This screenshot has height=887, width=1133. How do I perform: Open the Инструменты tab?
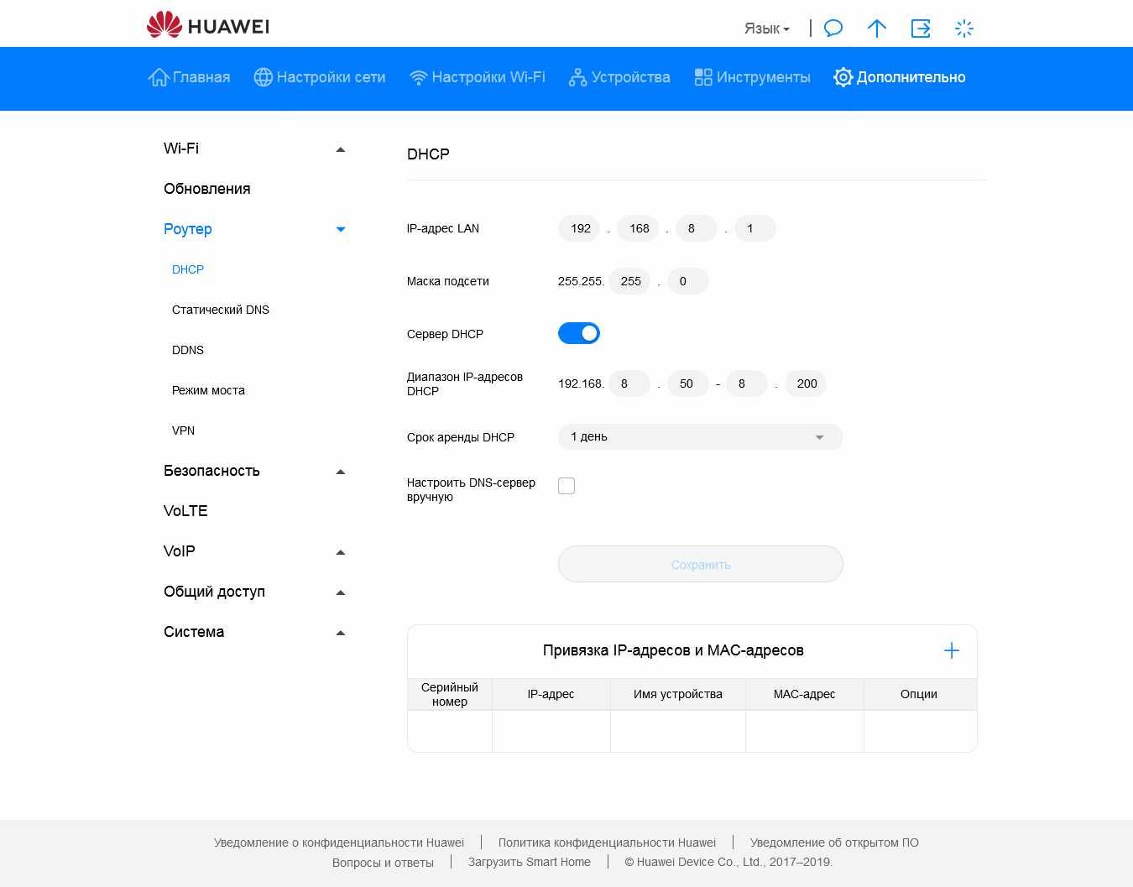click(x=753, y=77)
